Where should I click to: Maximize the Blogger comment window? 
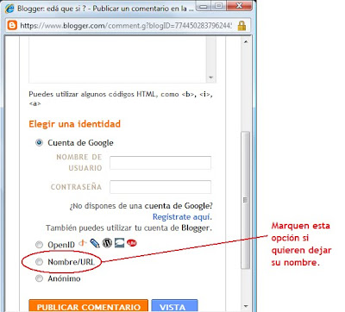[x=219, y=6]
